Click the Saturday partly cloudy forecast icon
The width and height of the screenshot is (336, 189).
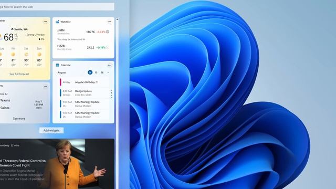(x=26, y=55)
